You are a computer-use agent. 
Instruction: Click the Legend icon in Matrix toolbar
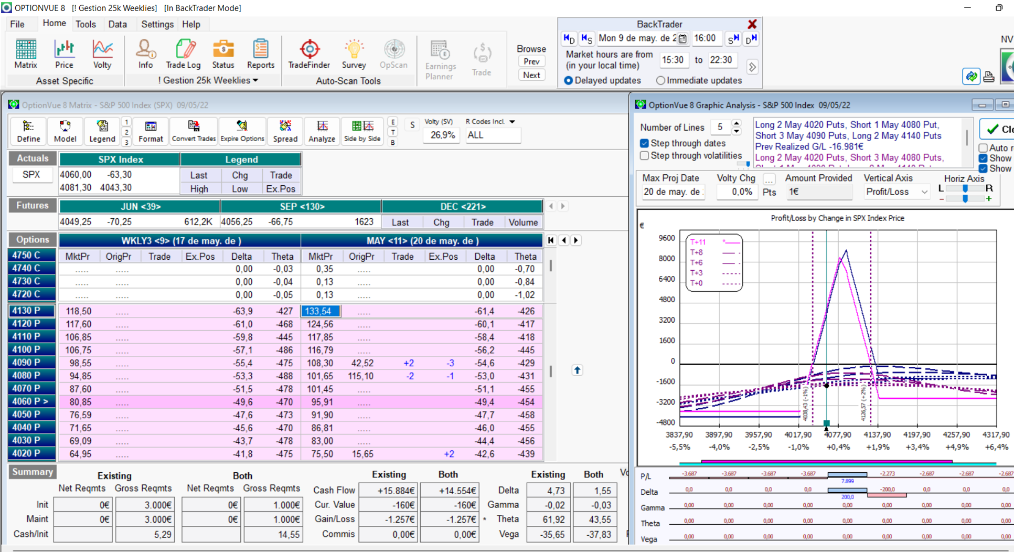click(x=102, y=131)
